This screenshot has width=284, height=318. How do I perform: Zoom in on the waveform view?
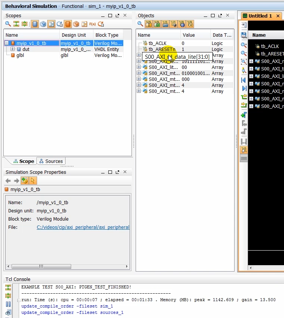244,45
